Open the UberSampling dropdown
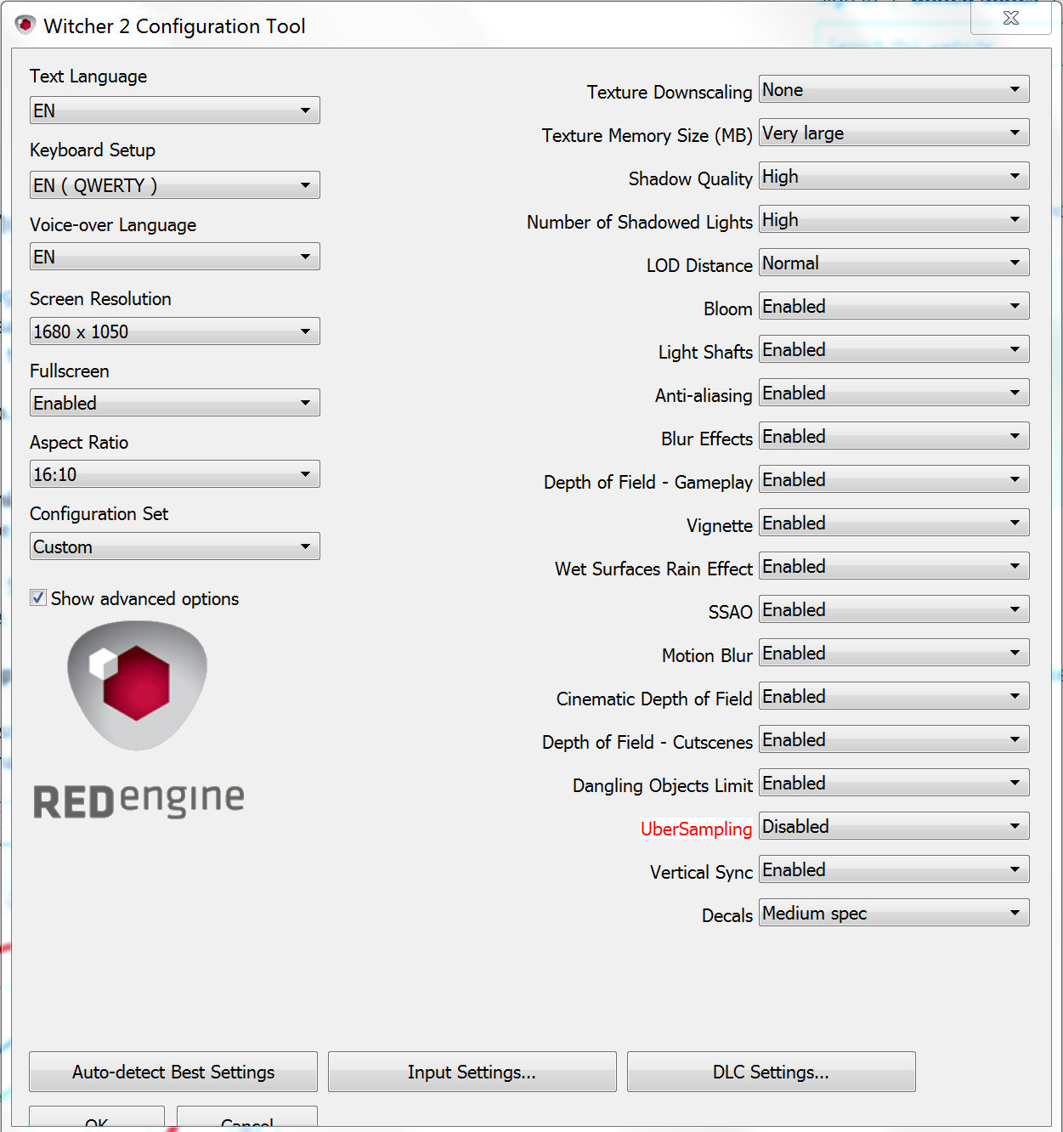Viewport: 1063px width, 1132px height. click(894, 826)
